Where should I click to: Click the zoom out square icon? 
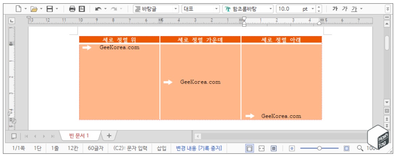click(292, 148)
